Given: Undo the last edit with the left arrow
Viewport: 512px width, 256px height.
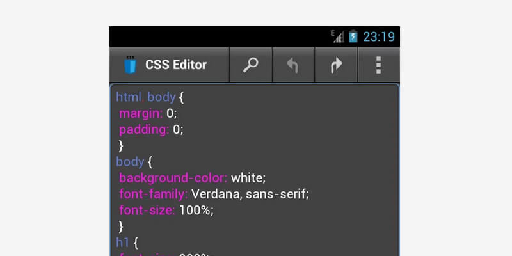Looking at the screenshot, I should click(293, 65).
